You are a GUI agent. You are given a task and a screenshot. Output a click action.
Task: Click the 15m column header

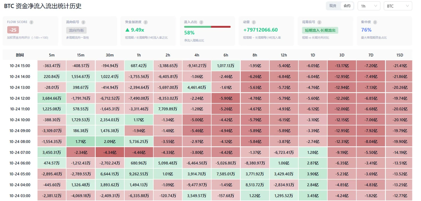[x=81, y=55]
